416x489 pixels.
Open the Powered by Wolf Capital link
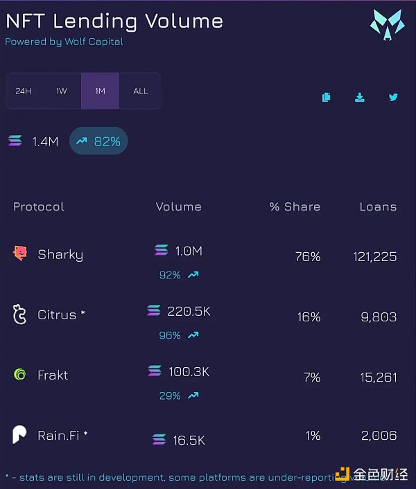point(64,42)
